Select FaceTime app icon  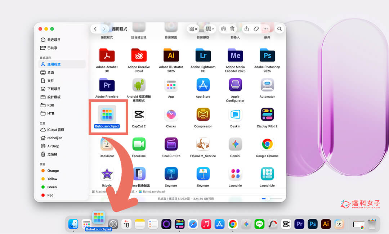coord(139,144)
